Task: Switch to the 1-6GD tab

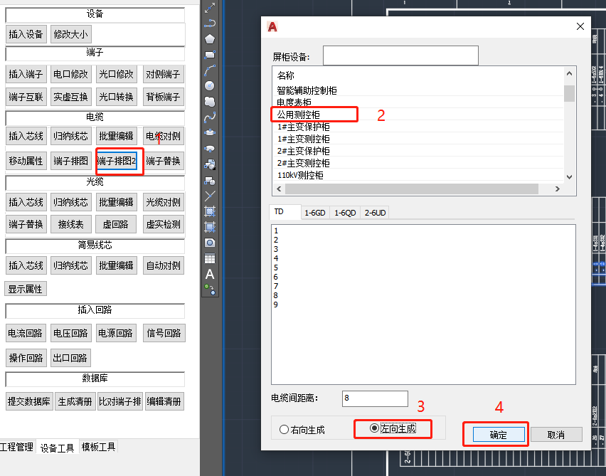Action: tap(314, 212)
